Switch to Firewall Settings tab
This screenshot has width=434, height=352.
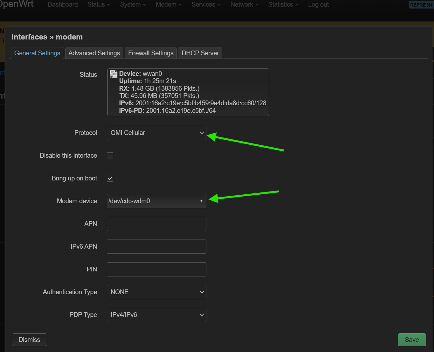coord(151,53)
